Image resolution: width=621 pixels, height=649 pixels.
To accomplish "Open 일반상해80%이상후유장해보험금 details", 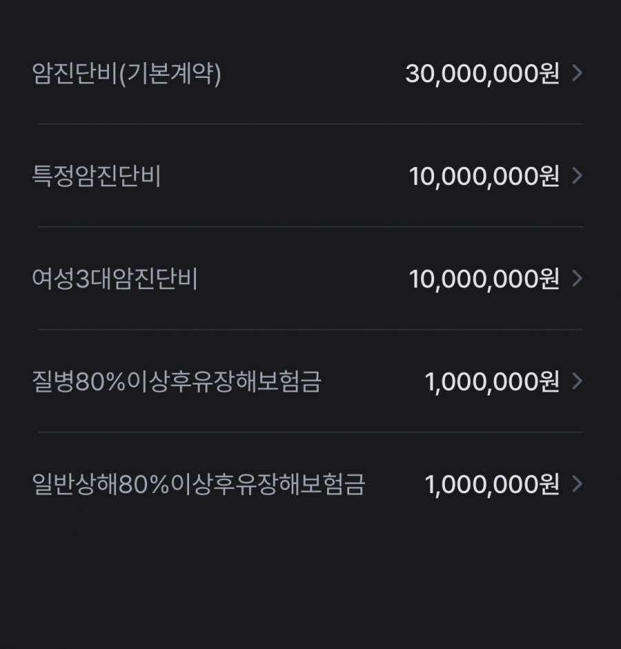I will [310, 483].
